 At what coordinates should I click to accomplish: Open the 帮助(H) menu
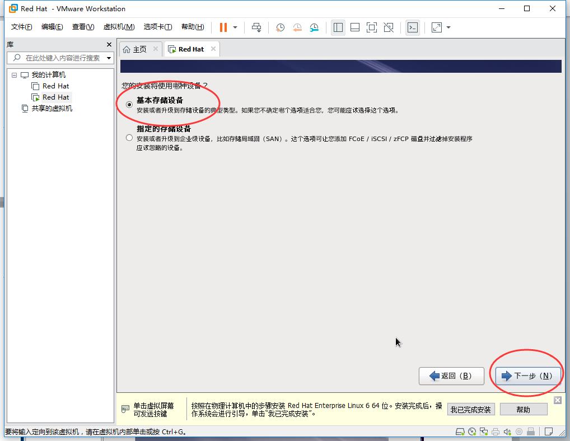[193, 27]
